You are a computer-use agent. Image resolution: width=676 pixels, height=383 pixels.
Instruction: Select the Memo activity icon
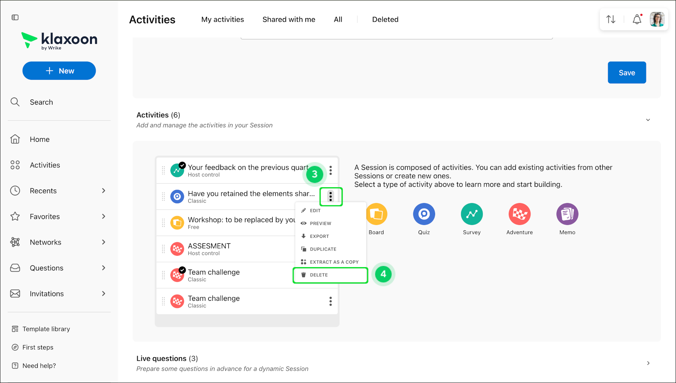(x=567, y=214)
